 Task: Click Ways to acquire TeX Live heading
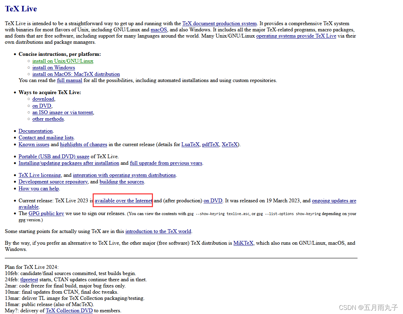point(50,92)
